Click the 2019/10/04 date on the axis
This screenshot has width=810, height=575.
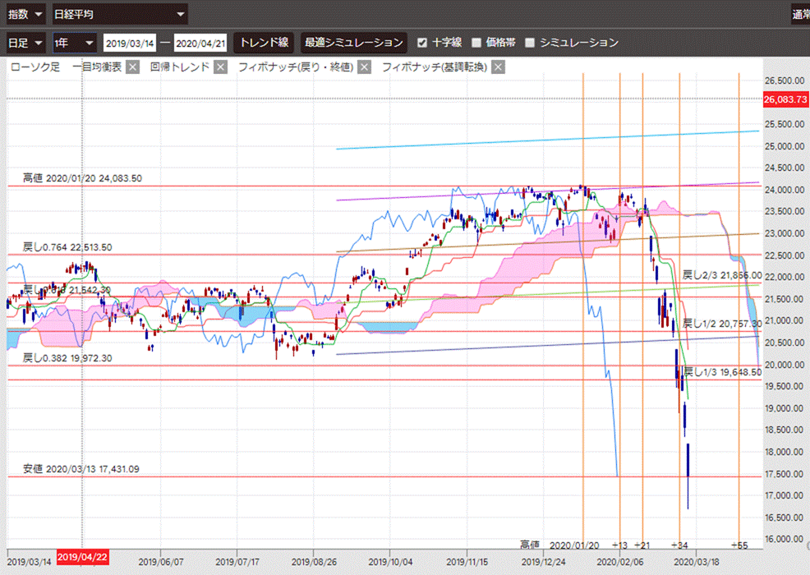click(390, 562)
